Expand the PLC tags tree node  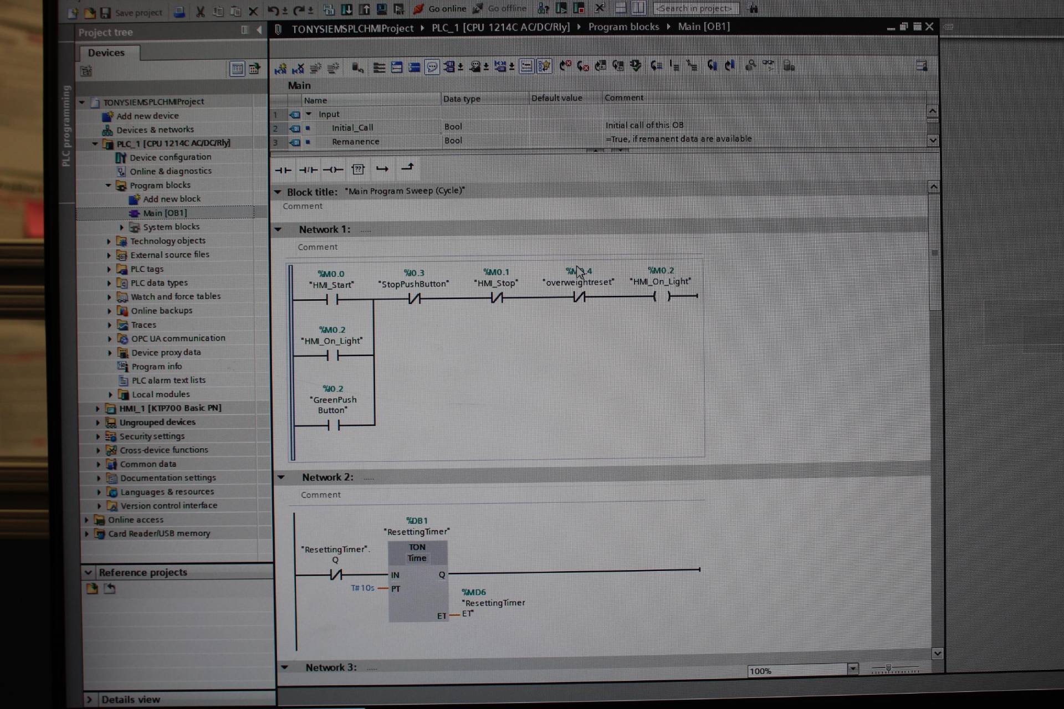(x=109, y=269)
